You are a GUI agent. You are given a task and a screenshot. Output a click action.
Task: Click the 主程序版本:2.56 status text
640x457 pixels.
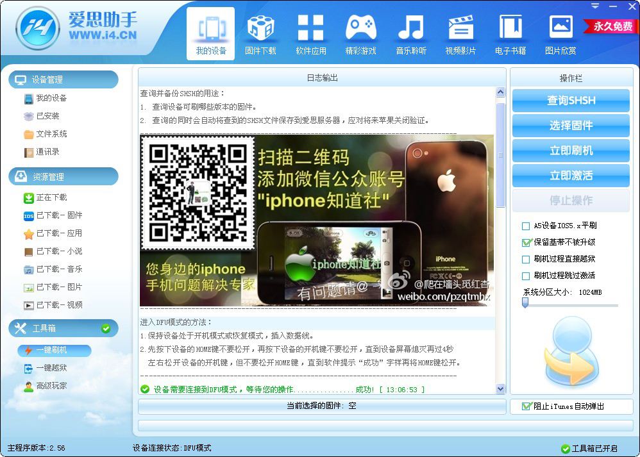37,448
